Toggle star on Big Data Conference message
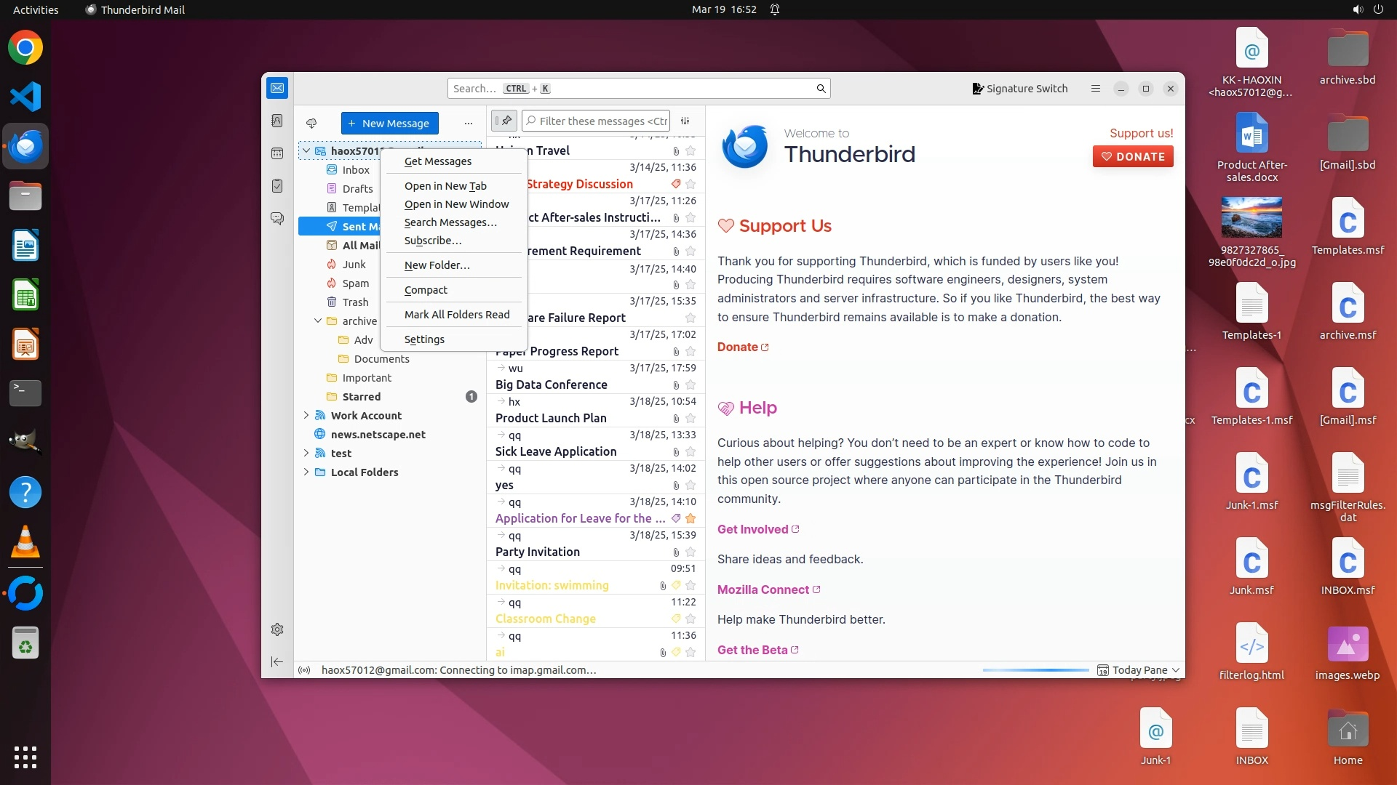 click(690, 385)
